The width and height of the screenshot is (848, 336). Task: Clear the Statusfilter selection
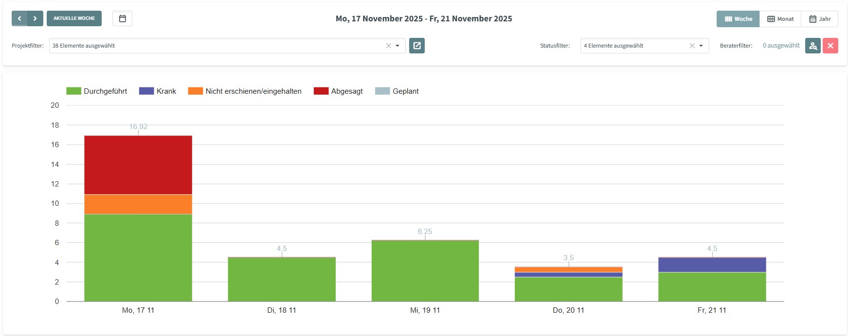(692, 46)
